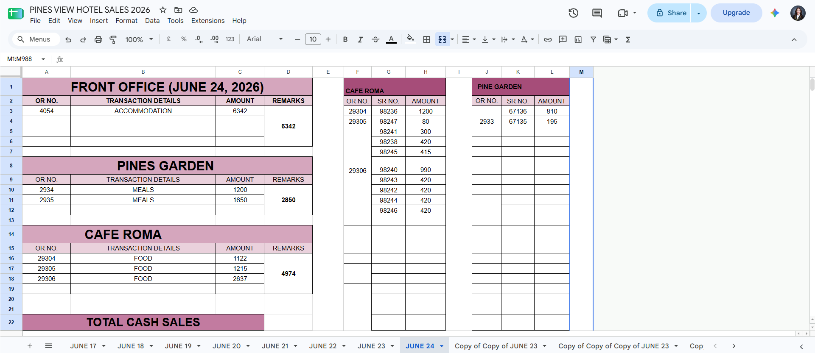The width and height of the screenshot is (815, 353).
Task: Open the Arial font dropdown
Action: tap(265, 39)
